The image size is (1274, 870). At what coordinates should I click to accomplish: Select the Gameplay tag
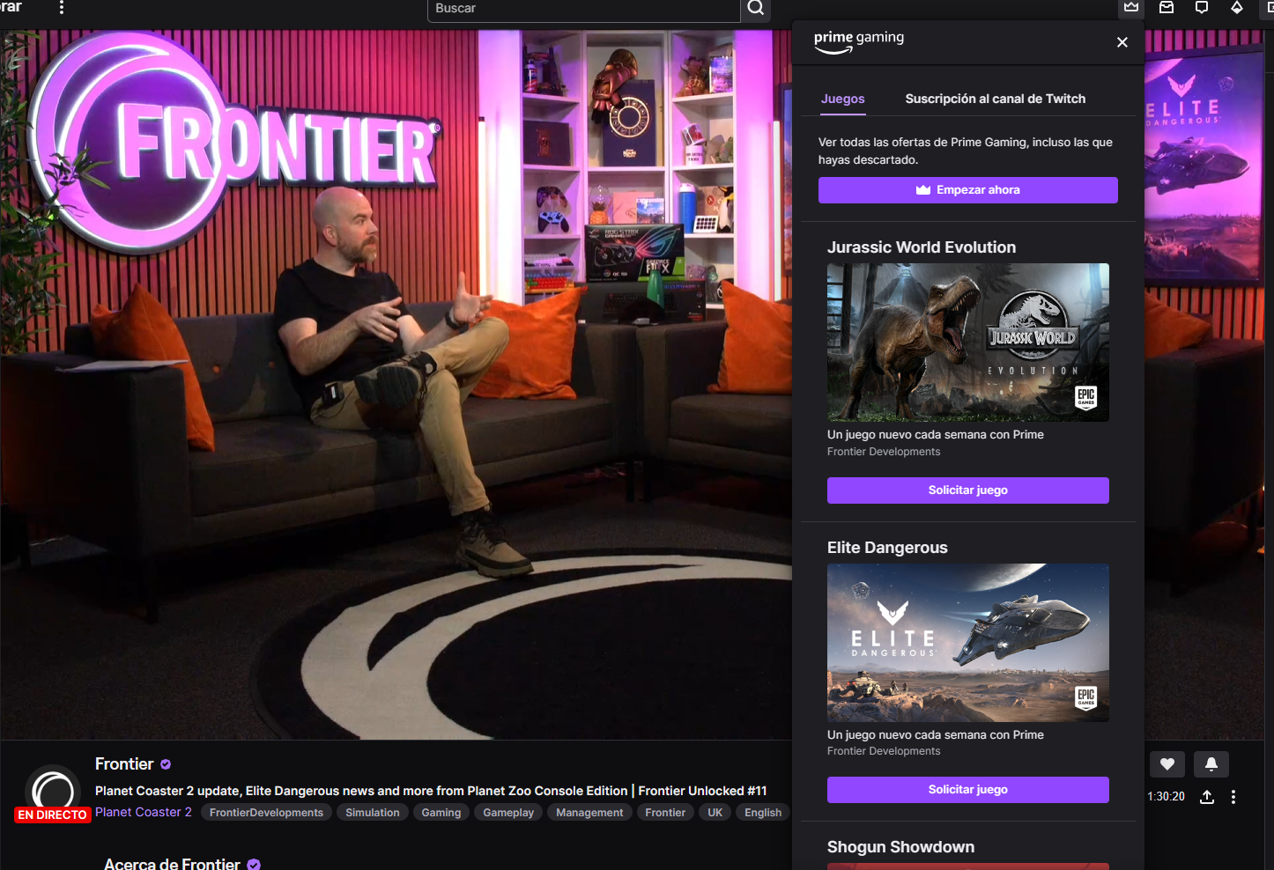(508, 813)
